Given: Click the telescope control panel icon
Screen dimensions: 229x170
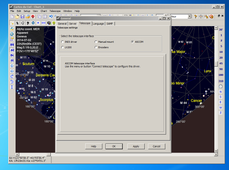Looking at the screenshot, I should [196, 17].
